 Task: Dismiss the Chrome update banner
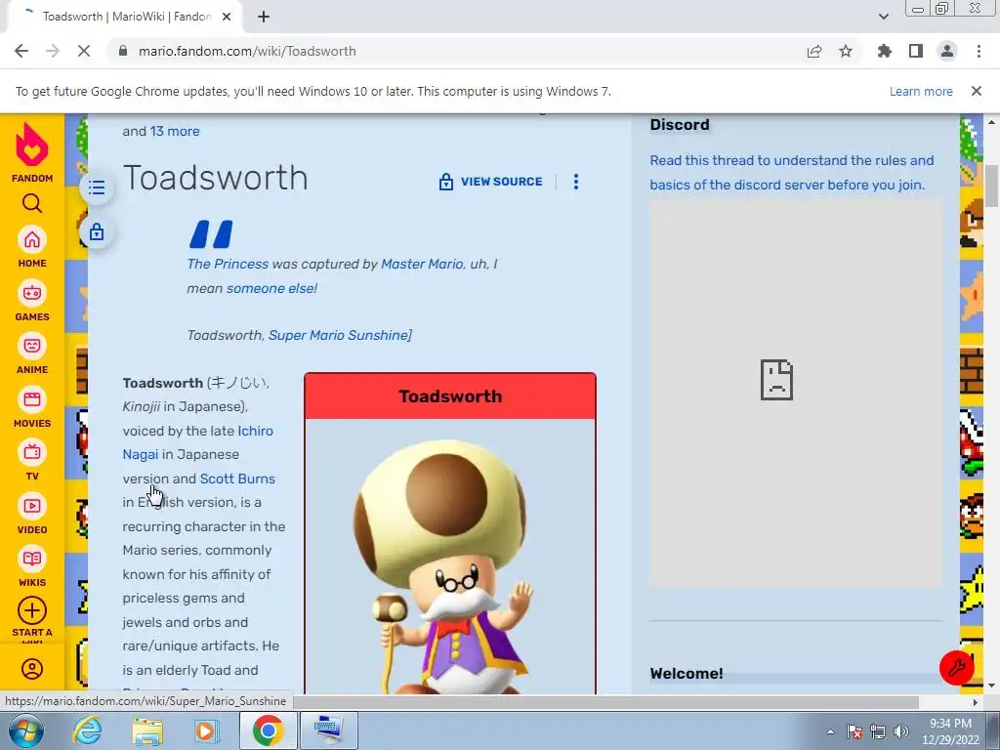click(977, 91)
